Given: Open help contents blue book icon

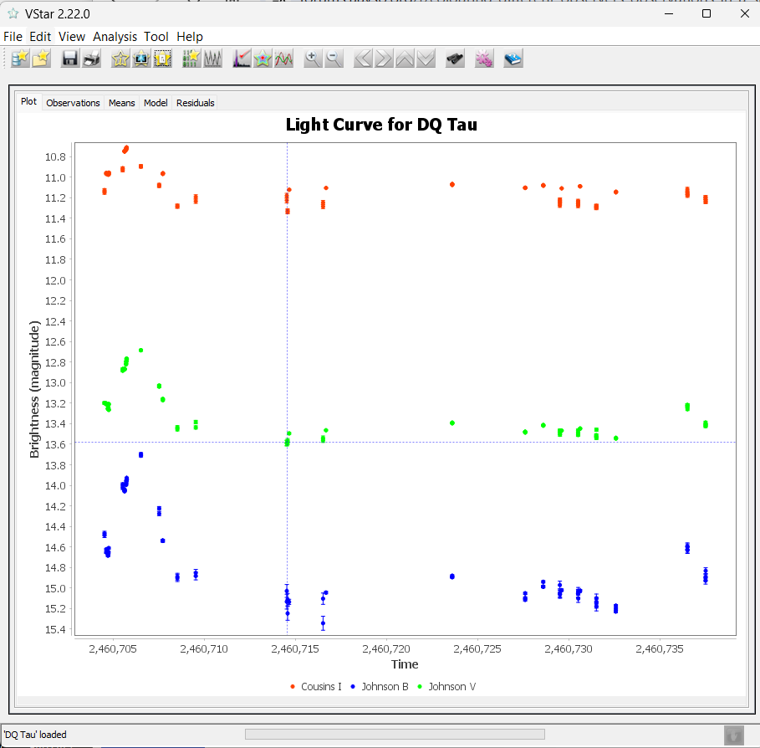Looking at the screenshot, I should [x=513, y=59].
